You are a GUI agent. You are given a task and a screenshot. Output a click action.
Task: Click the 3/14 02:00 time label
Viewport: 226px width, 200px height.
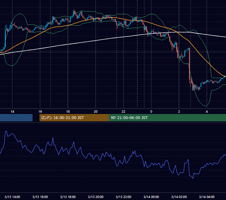click(179, 197)
